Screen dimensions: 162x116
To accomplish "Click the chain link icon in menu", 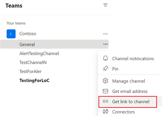I will tap(105, 101).
